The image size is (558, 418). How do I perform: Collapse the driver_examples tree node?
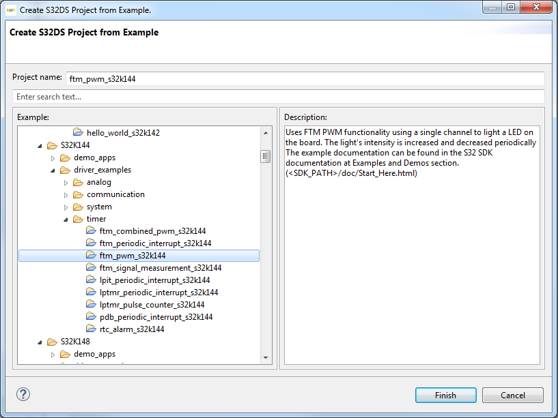pyautogui.click(x=53, y=170)
